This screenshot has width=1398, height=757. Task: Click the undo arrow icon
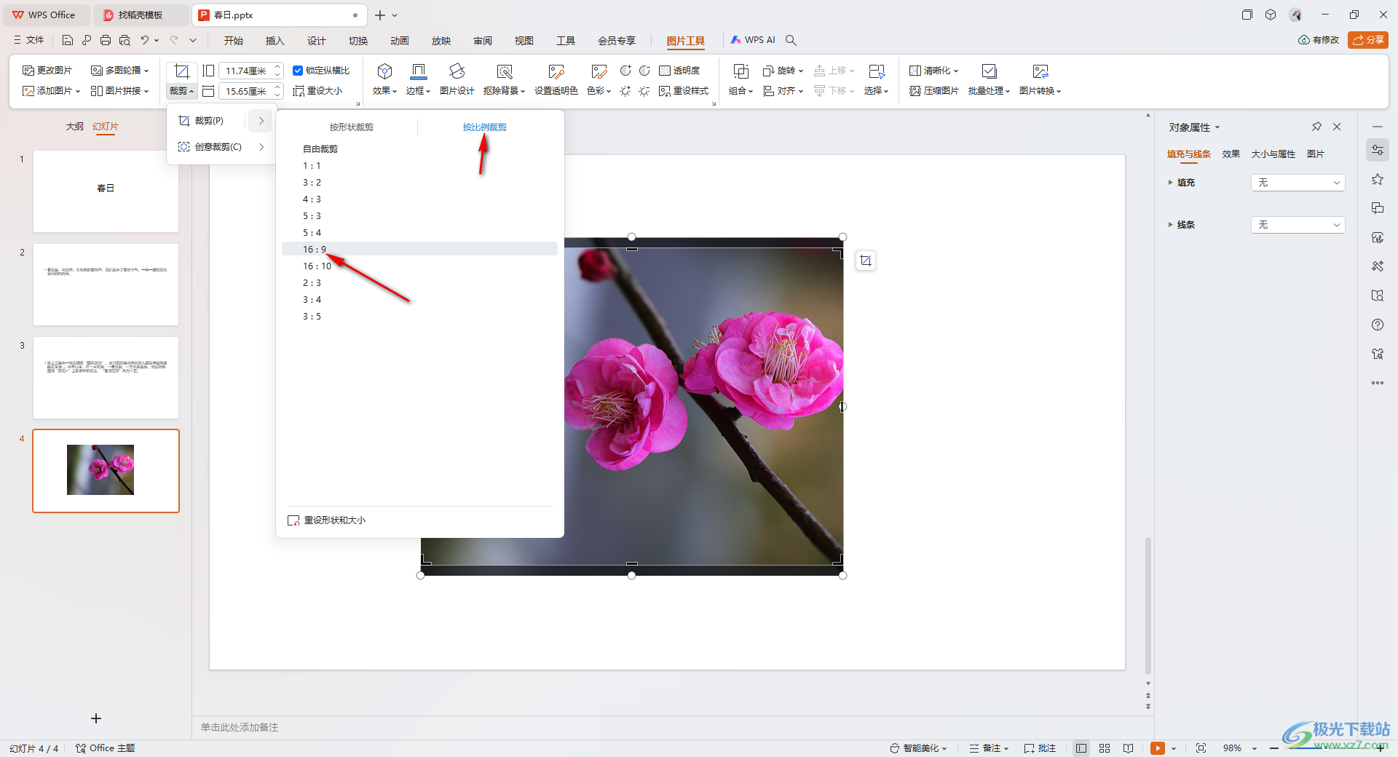pos(145,40)
